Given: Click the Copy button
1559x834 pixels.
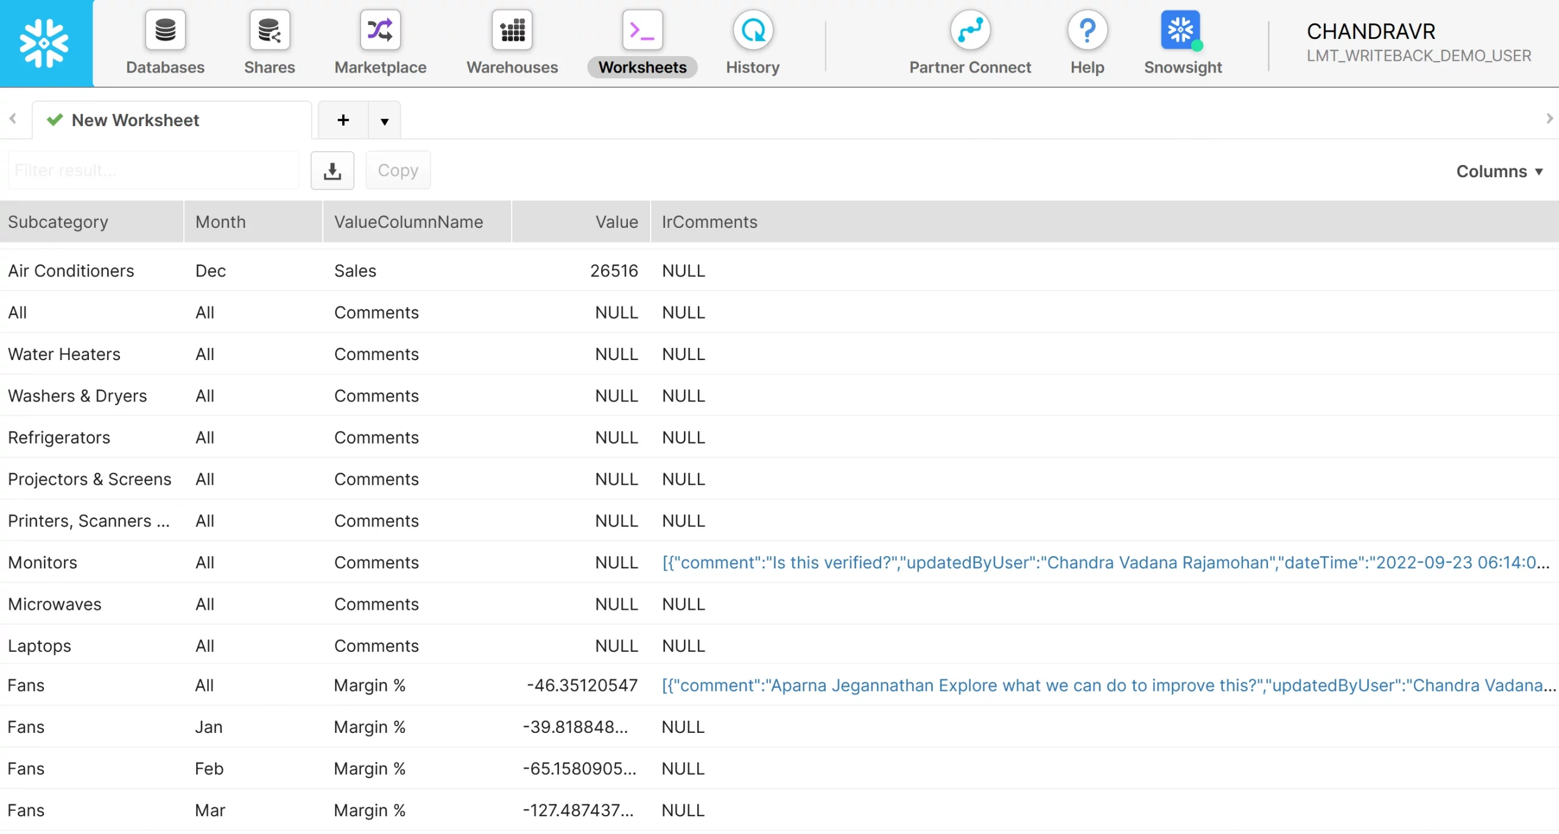Looking at the screenshot, I should tap(398, 171).
